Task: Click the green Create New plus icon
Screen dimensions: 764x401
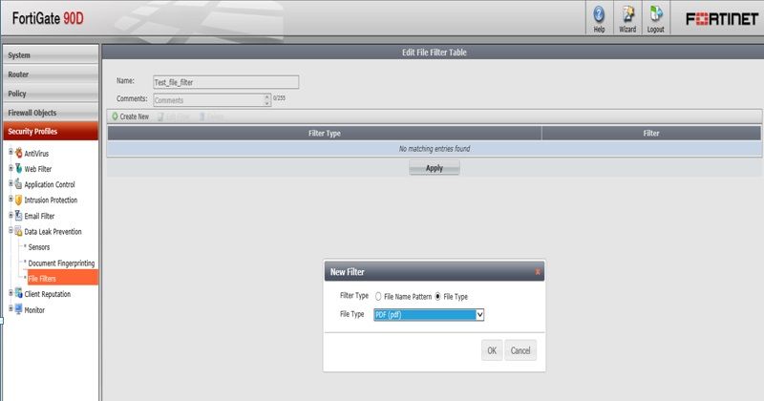Action: pyautogui.click(x=115, y=116)
